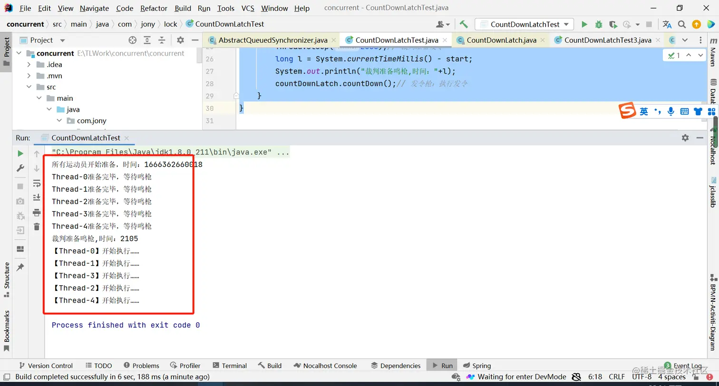Toggle Sogou Chinese/English mode button
Image resolution: width=719 pixels, height=386 pixels.
point(644,111)
